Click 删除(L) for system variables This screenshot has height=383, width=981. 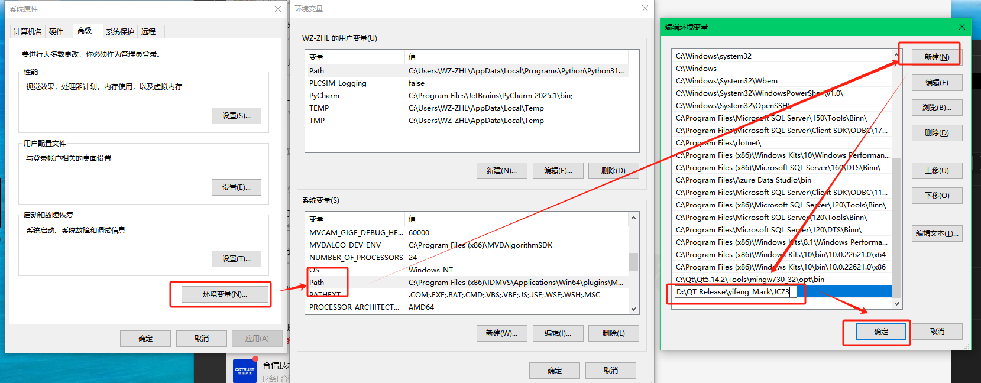click(614, 333)
